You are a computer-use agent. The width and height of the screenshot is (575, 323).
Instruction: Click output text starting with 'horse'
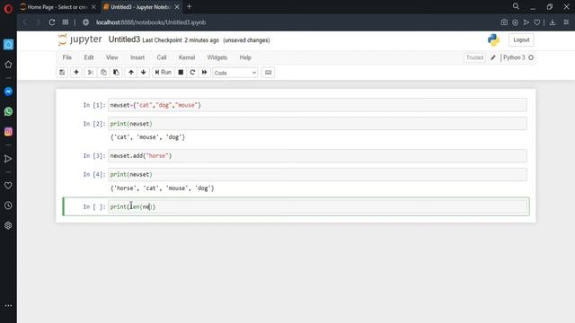click(162, 188)
